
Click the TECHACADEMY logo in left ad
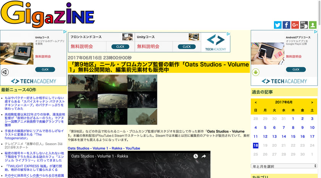[33, 81]
